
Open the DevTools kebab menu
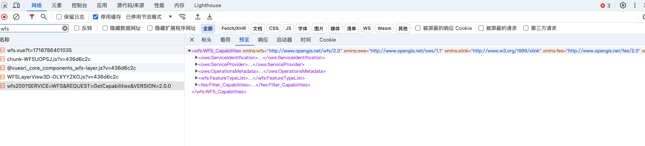click(635, 5)
